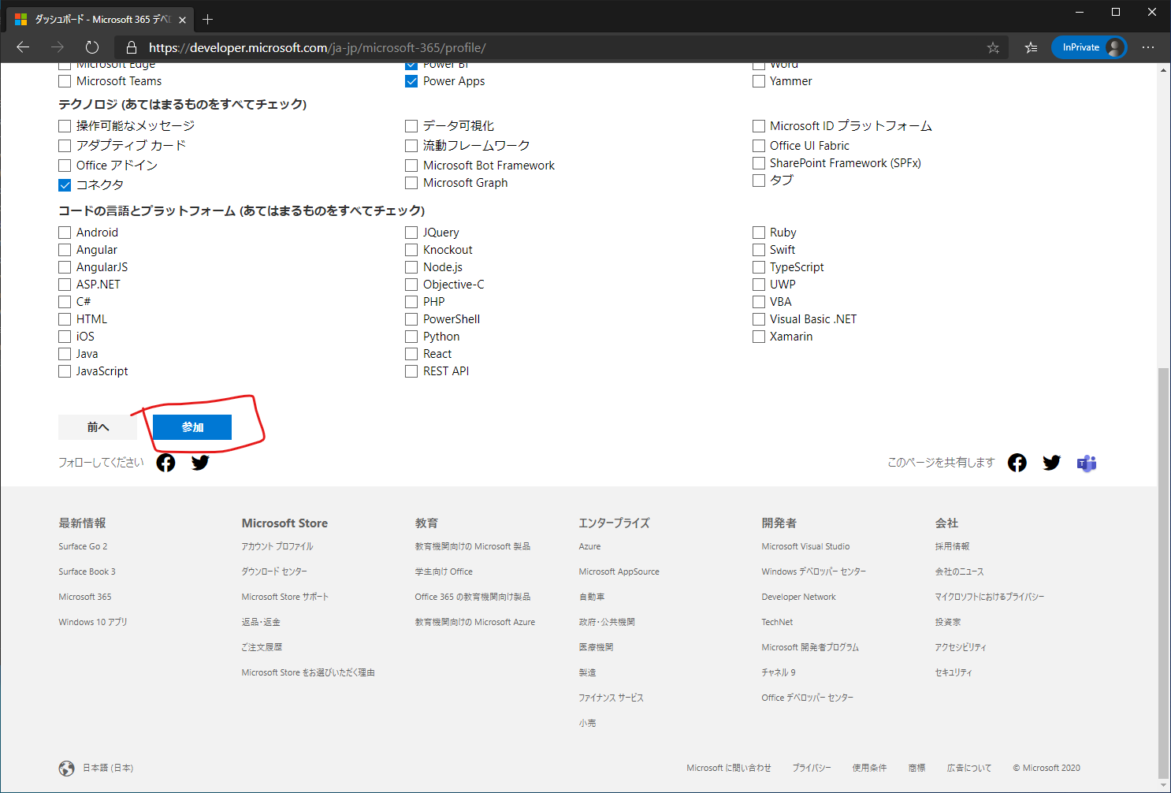Viewport: 1171px width, 793px height.
Task: Check the Python checkbox
Action: (411, 337)
